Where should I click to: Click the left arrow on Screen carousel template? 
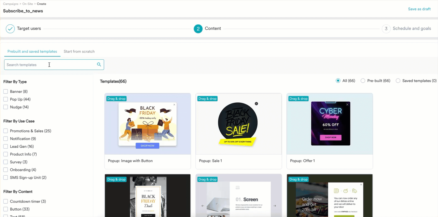tap(203, 206)
